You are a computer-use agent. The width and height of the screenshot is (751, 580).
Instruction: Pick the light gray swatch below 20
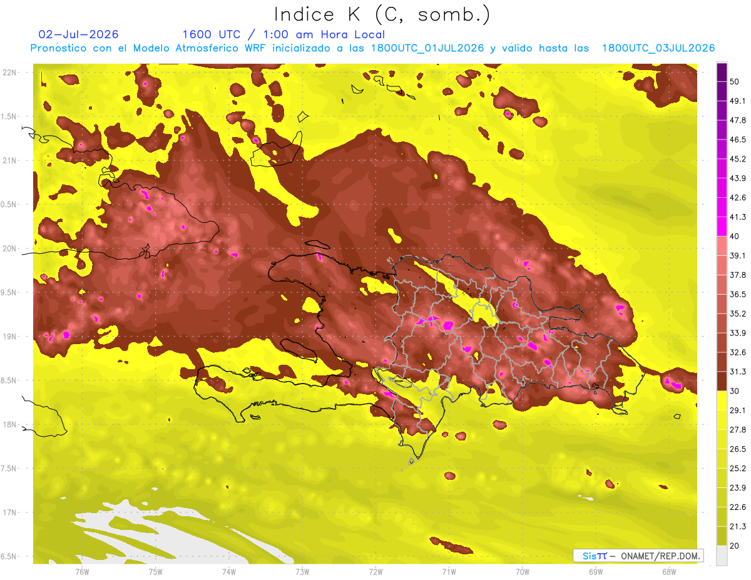coord(722,556)
